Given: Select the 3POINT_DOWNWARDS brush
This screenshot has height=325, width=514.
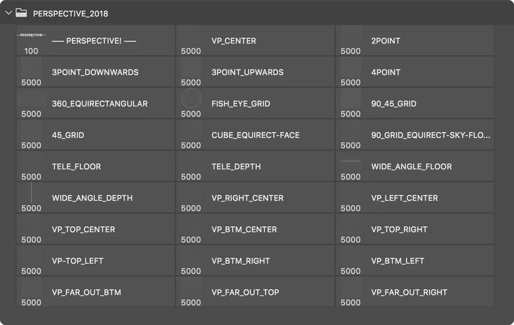Looking at the screenshot, I should tap(96, 72).
